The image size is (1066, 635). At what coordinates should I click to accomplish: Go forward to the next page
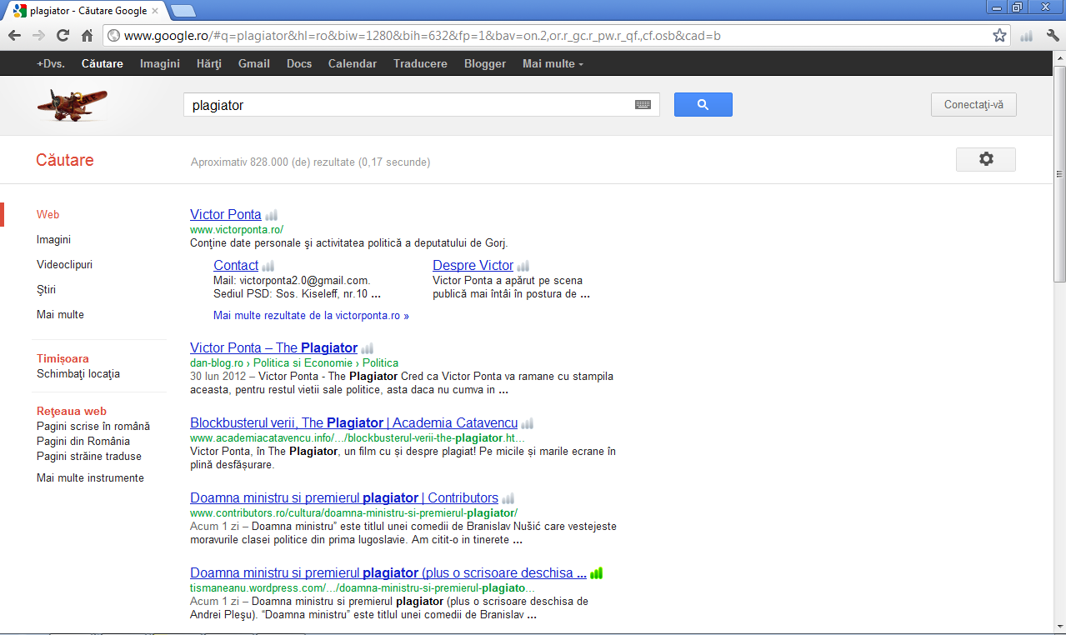(x=38, y=36)
